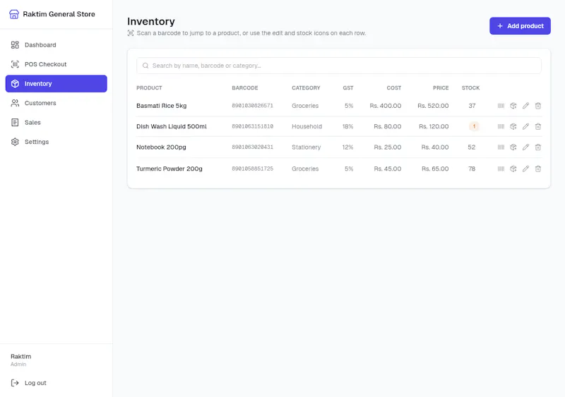The width and height of the screenshot is (565, 397).
Task: Click barcode 8901063020431
Action: click(x=253, y=147)
